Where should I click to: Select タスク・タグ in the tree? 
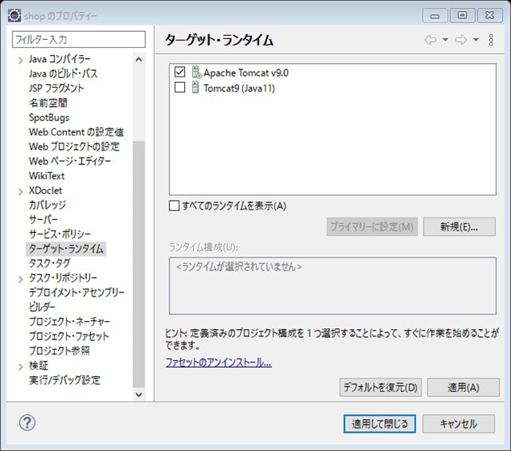pyautogui.click(x=49, y=263)
